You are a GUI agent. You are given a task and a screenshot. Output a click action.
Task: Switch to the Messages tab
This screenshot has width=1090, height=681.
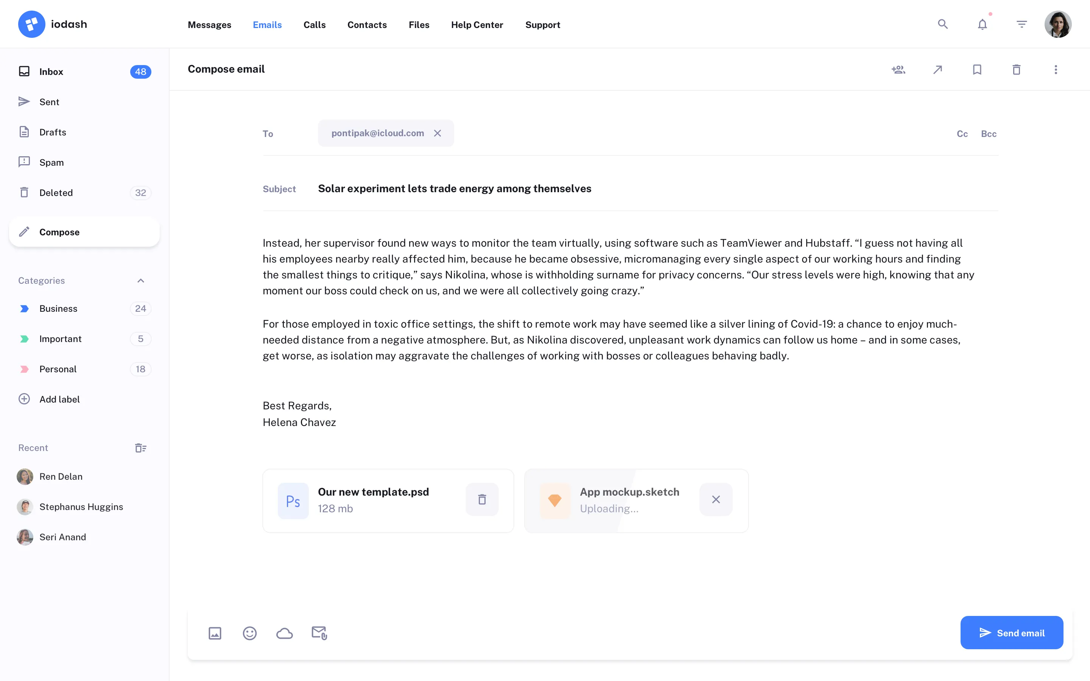pyautogui.click(x=209, y=25)
